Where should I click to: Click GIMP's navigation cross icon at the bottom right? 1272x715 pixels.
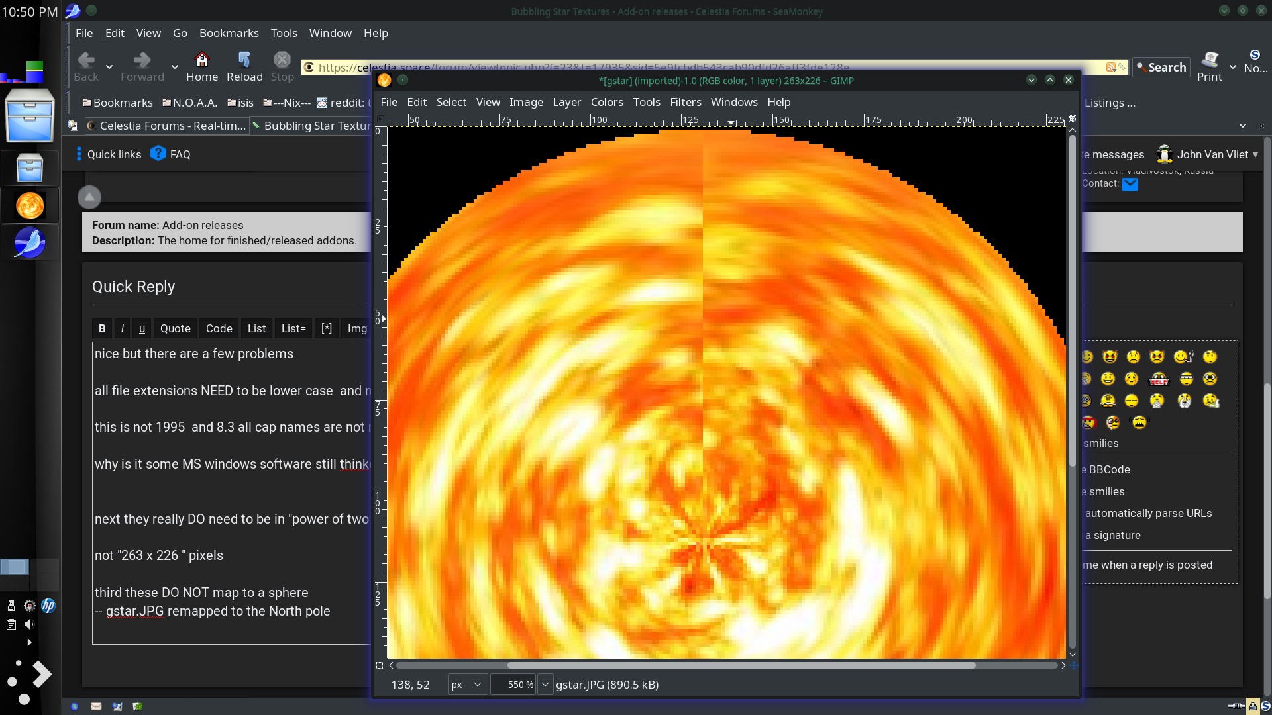point(1073,665)
